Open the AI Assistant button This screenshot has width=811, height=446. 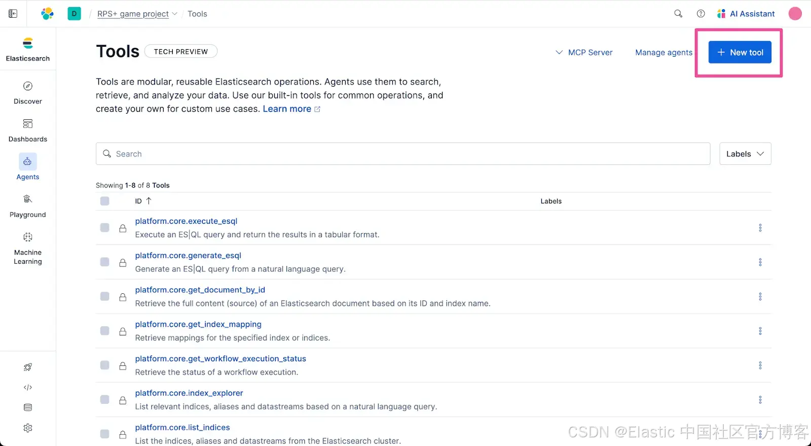746,14
